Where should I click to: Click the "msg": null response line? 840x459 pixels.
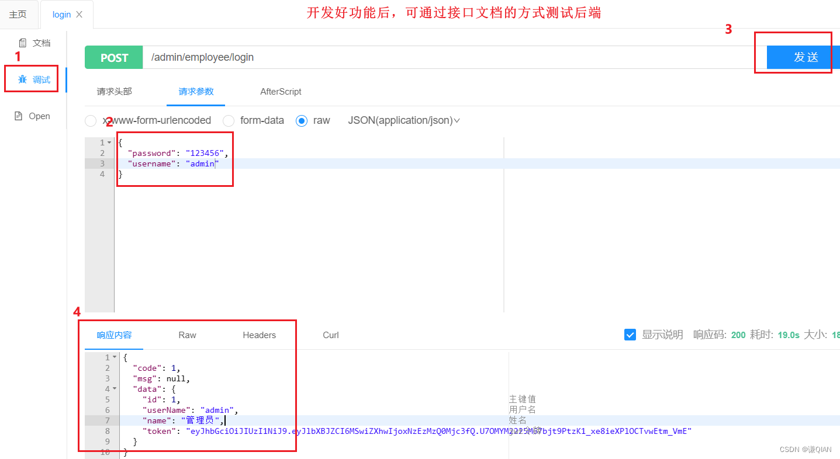[x=161, y=378]
